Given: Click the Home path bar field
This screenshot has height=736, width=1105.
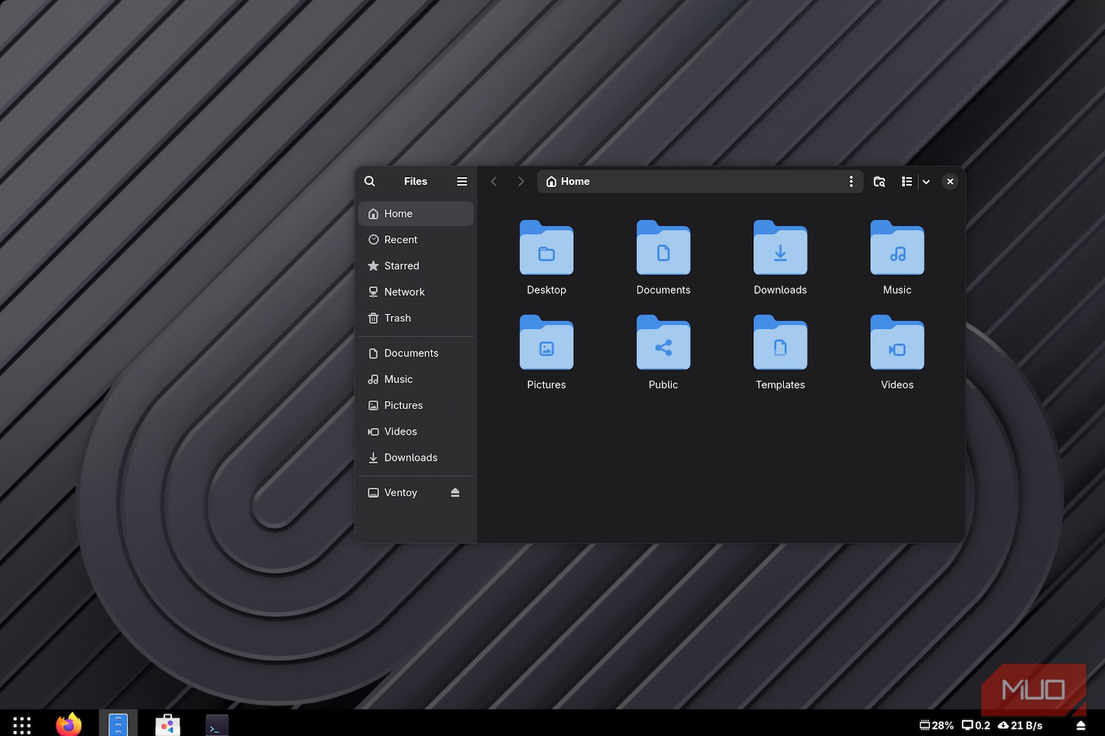Looking at the screenshot, I should pyautogui.click(x=700, y=181).
